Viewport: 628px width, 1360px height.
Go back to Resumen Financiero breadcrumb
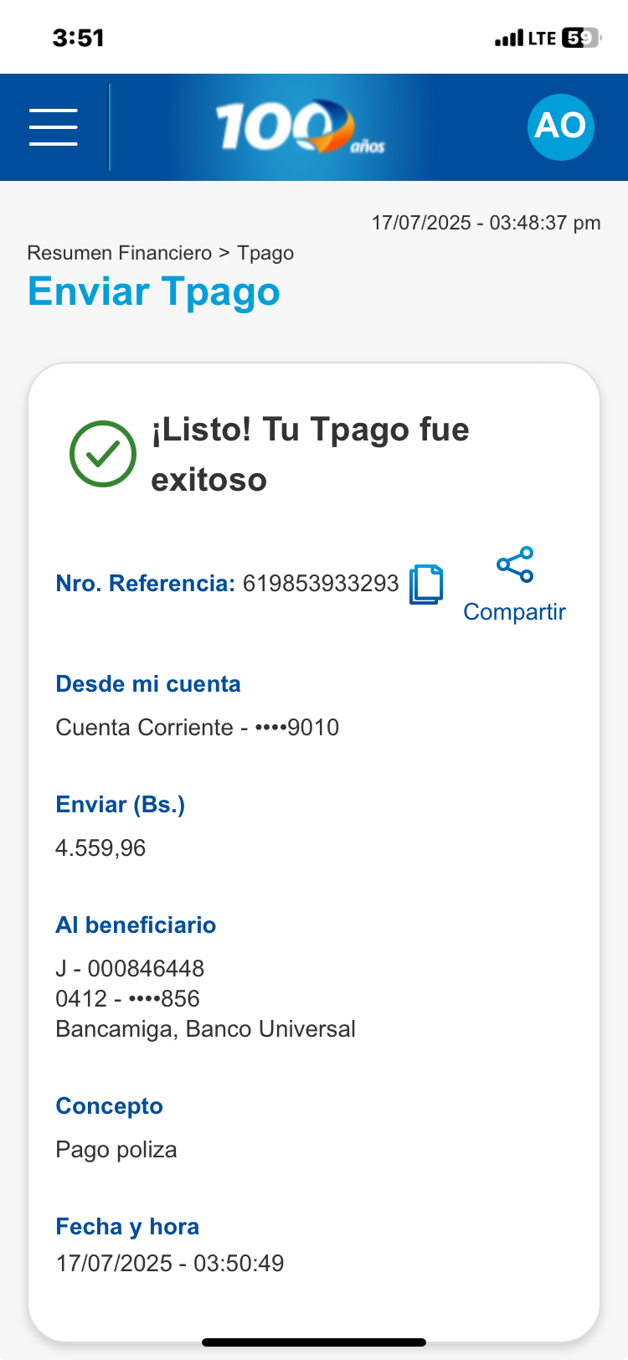(120, 253)
